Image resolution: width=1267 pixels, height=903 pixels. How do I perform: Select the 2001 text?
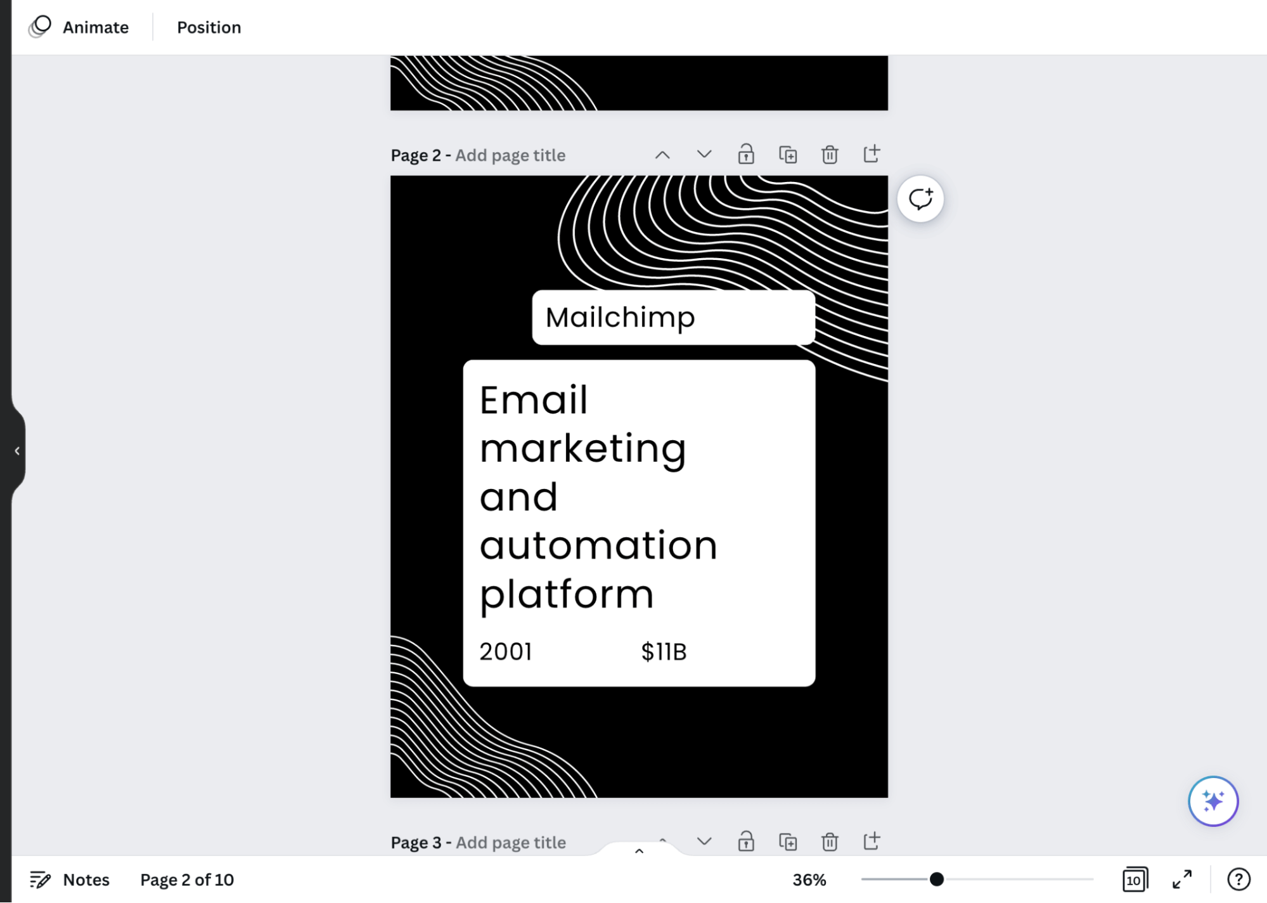pos(505,651)
